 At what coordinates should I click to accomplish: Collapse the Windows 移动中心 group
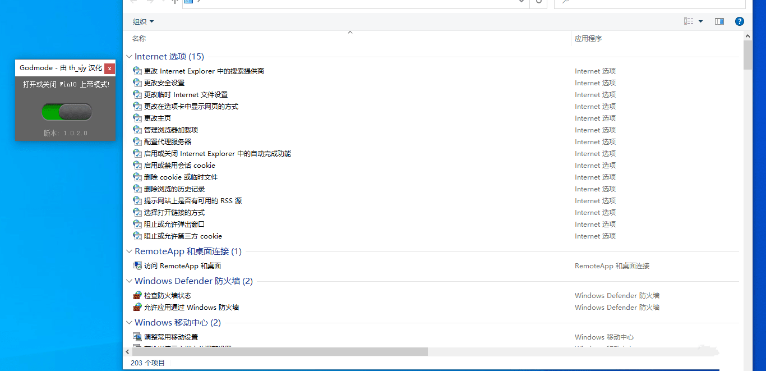pyautogui.click(x=130, y=323)
